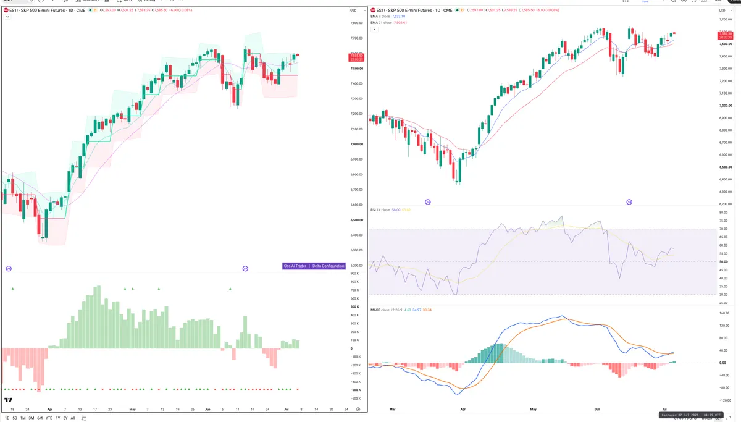Set time range to 5D
The height and width of the screenshot is (422, 741).
click(x=15, y=418)
